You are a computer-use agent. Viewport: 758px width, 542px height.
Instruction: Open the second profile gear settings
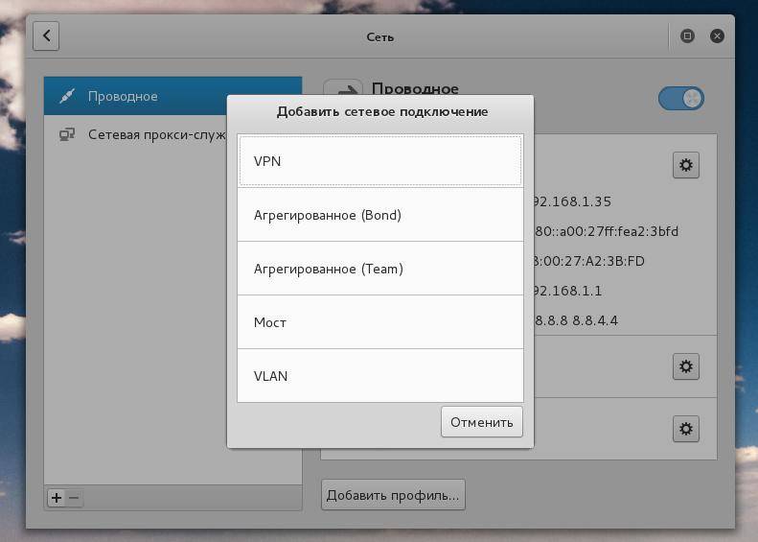[686, 366]
